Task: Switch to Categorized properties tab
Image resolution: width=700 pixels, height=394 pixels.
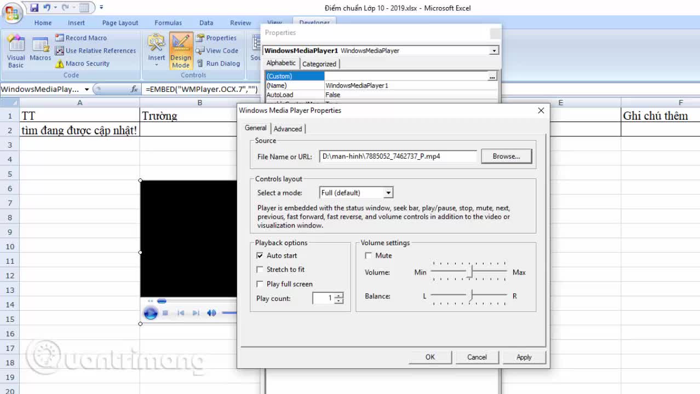Action: pyautogui.click(x=319, y=64)
